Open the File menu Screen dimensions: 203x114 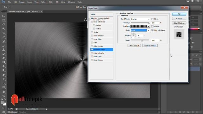coord(10,2)
